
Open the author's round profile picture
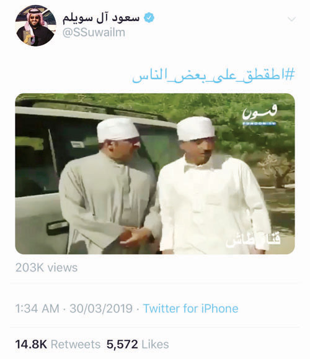click(x=36, y=25)
